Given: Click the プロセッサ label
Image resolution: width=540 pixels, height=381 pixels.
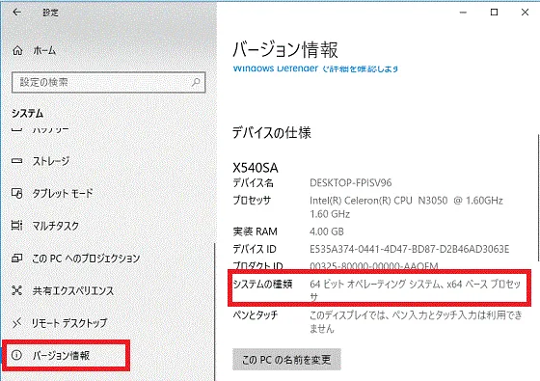Looking at the screenshot, I should pos(252,201).
